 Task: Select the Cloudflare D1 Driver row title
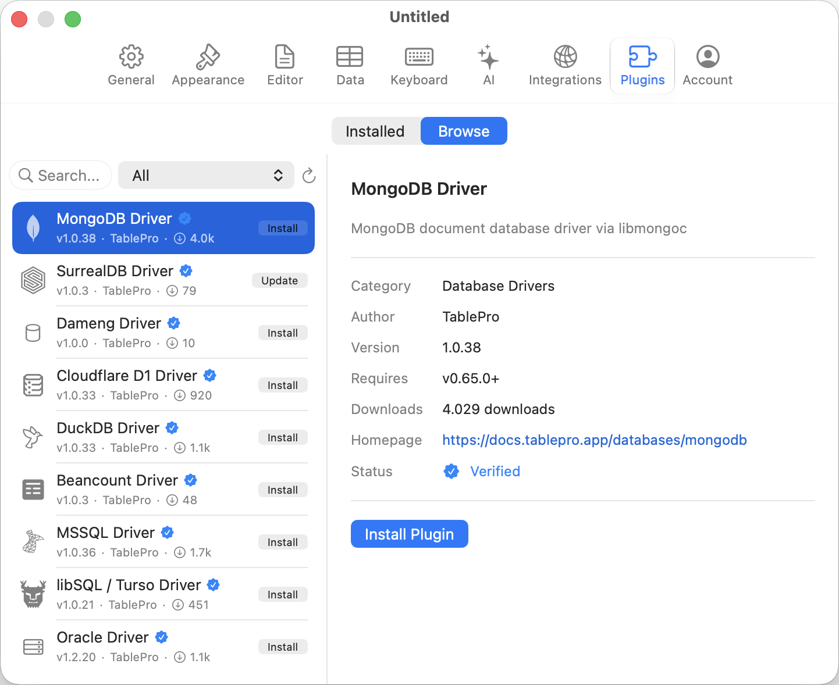coord(127,376)
